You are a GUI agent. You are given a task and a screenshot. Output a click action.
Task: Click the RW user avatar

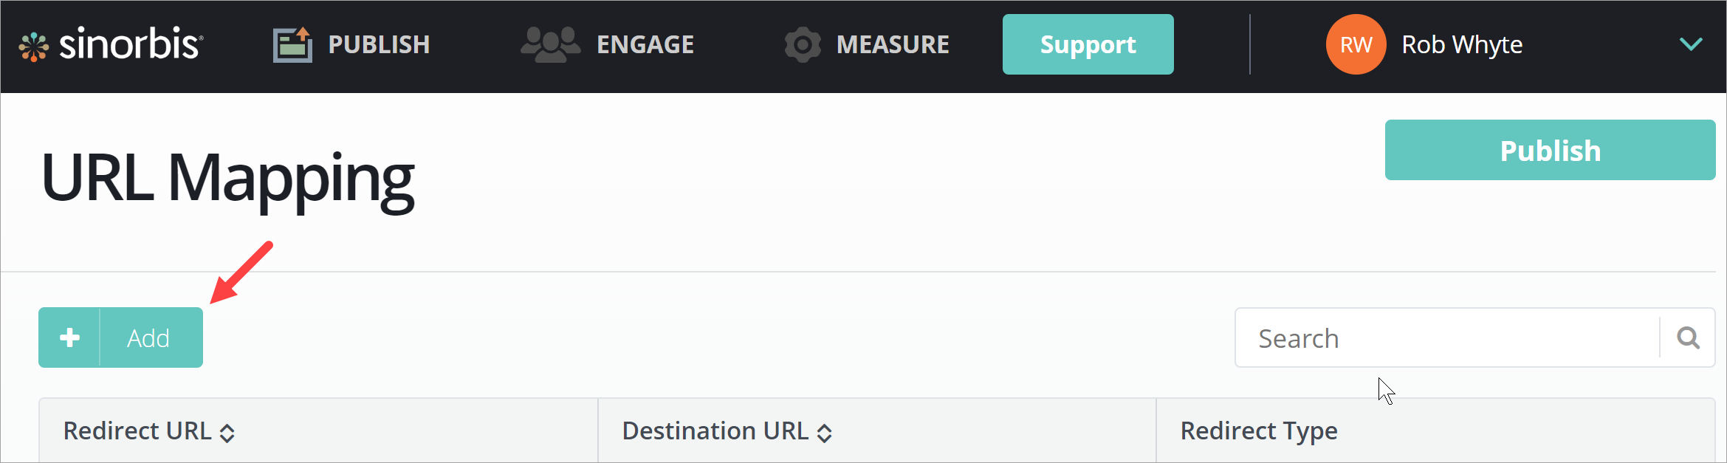click(1356, 45)
